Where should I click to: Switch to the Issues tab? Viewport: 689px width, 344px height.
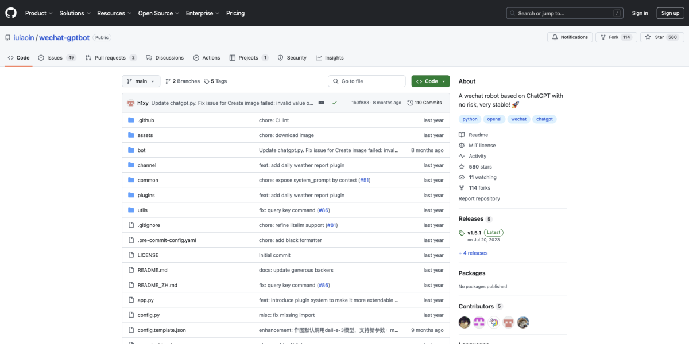coord(56,58)
